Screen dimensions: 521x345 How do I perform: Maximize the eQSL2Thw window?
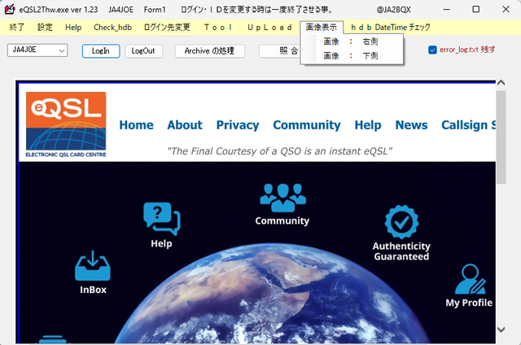(476, 9)
